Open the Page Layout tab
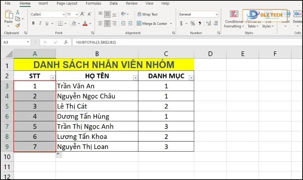The width and height of the screenshot is (303, 180). (x=67, y=3)
